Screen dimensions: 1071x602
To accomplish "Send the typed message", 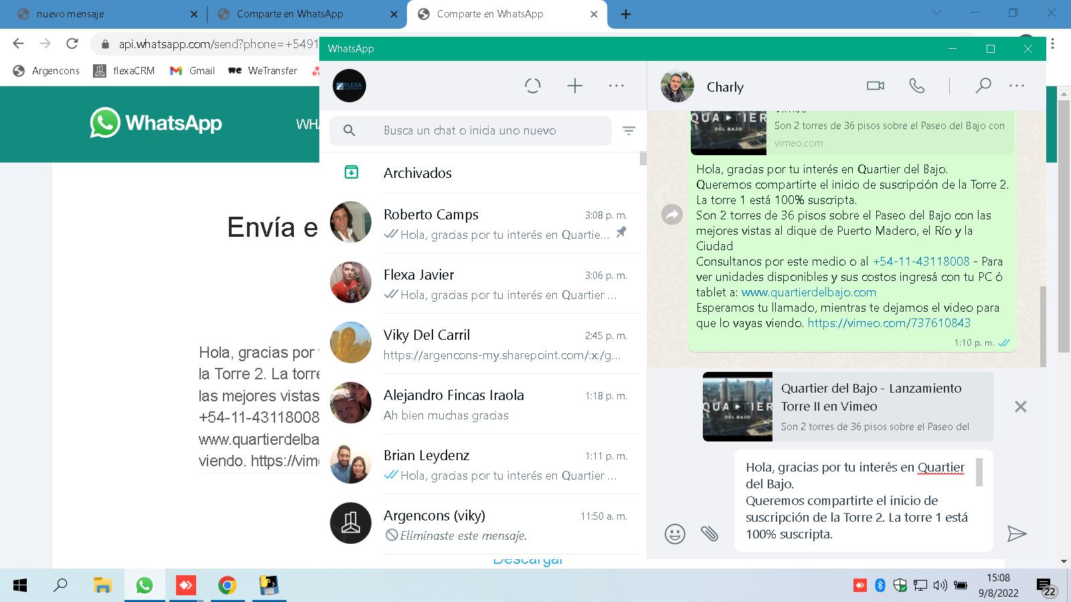I will [x=1017, y=534].
